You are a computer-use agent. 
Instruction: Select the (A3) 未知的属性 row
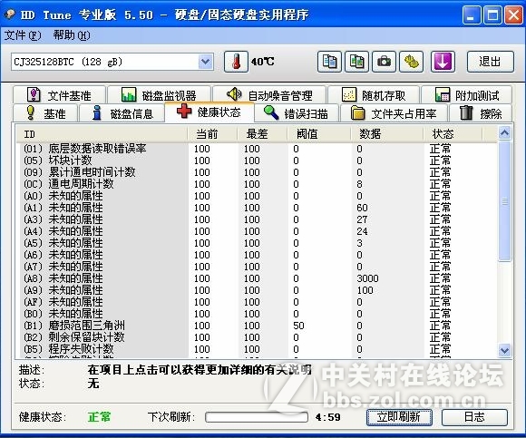pos(257,219)
